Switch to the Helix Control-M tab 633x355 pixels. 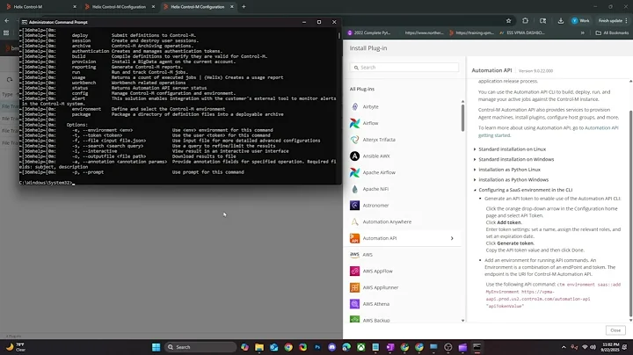click(x=40, y=7)
